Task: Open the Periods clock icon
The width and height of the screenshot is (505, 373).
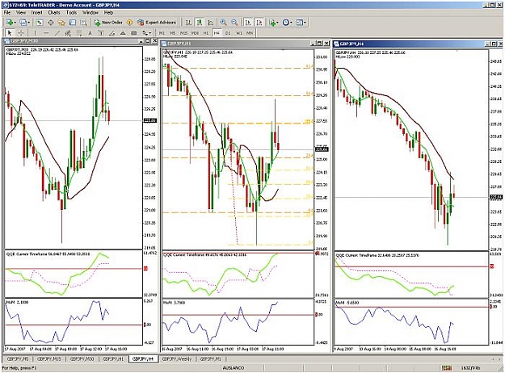Action: pos(286,23)
